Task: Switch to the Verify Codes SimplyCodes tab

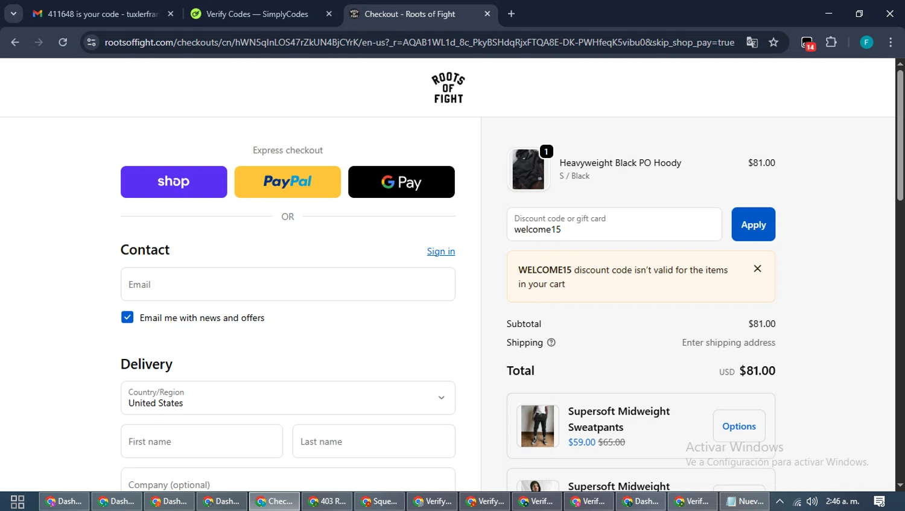Action: 261,13
